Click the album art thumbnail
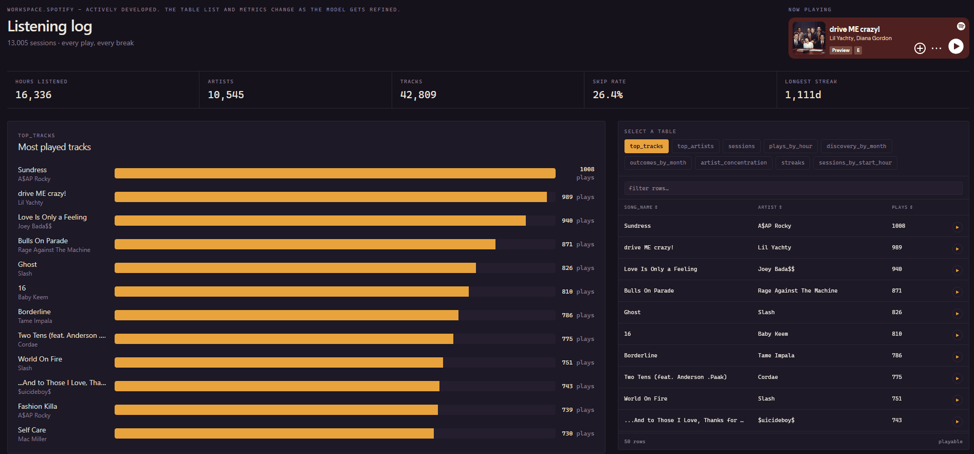The height and width of the screenshot is (454, 974). pyautogui.click(x=809, y=38)
